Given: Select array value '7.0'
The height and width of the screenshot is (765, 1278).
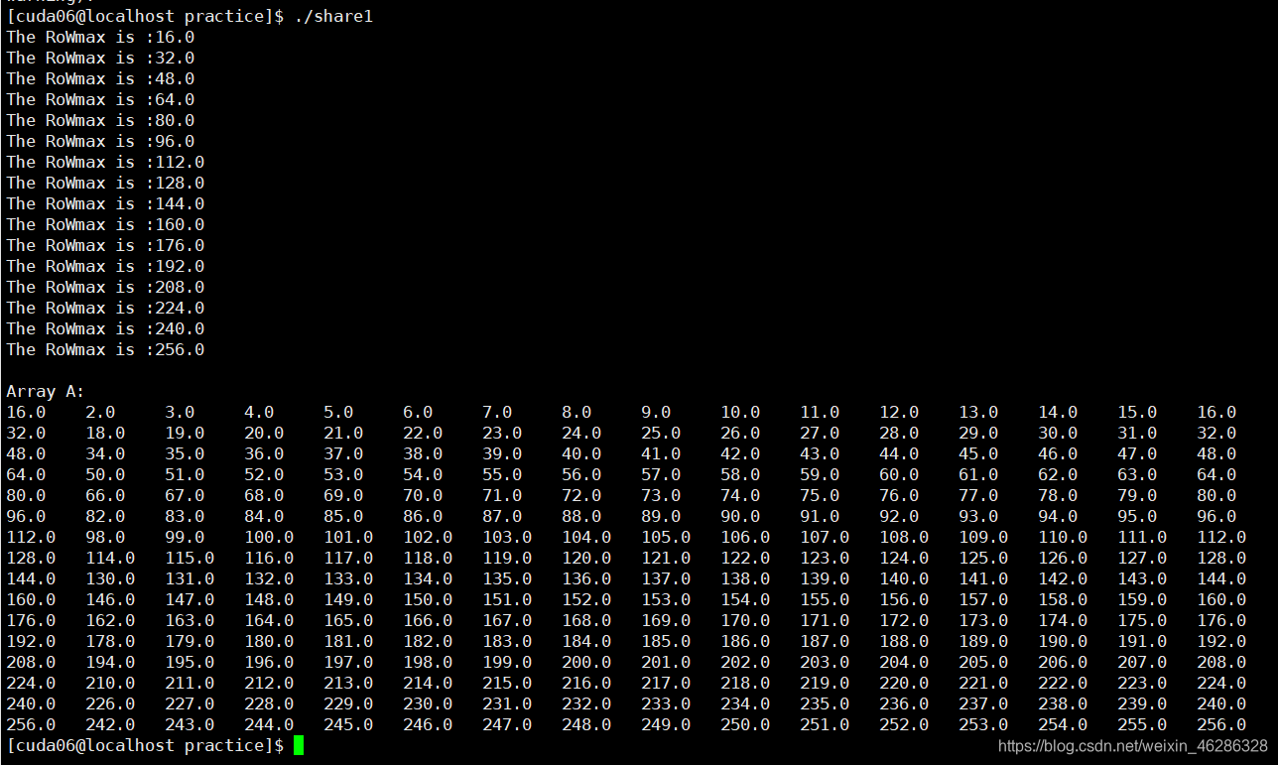Looking at the screenshot, I should click(x=497, y=413).
